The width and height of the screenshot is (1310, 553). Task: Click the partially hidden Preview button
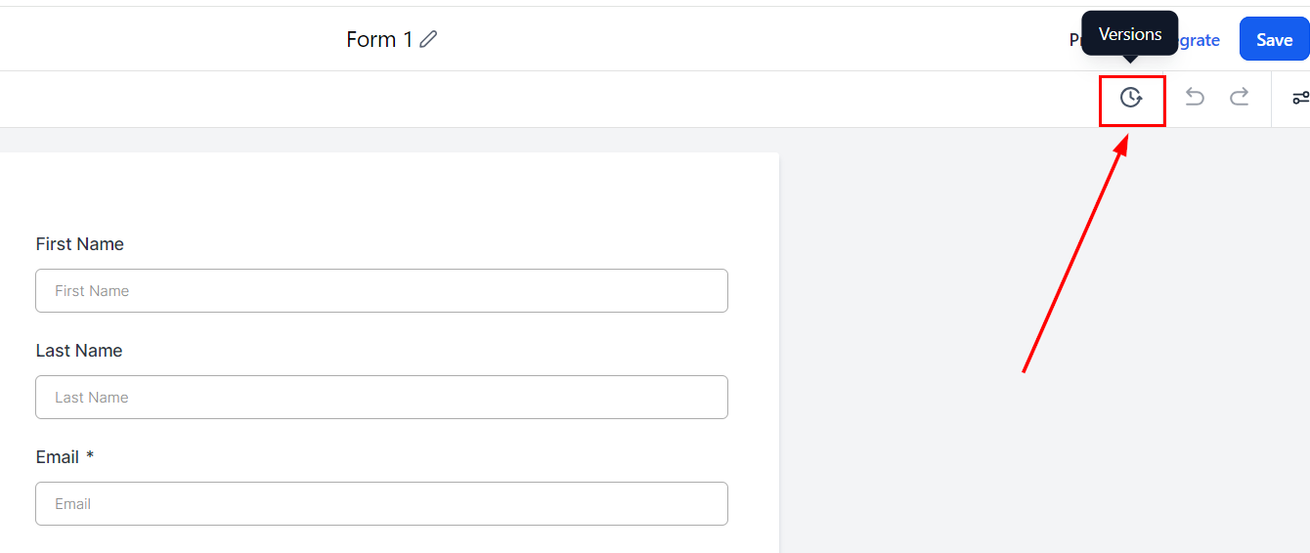(x=1075, y=40)
